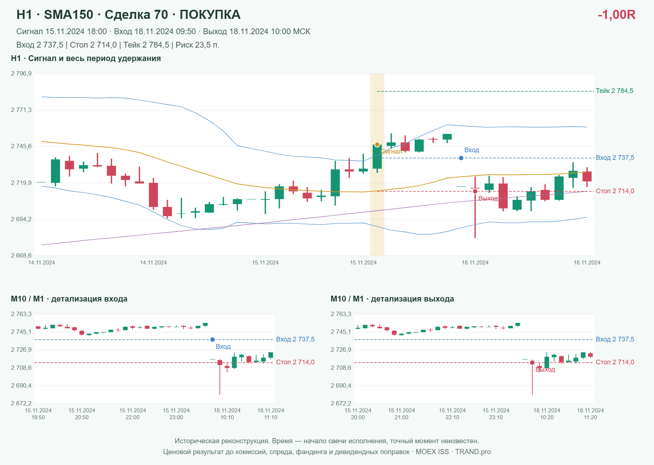Click the '15.11.2024 21:00' time axis label
The height and width of the screenshot is (465, 654).
point(401,414)
